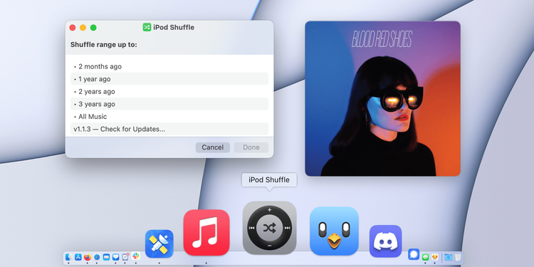The width and height of the screenshot is (534, 267).
Task: Open the iPod Shuffle app in the Dock
Action: tap(269, 228)
